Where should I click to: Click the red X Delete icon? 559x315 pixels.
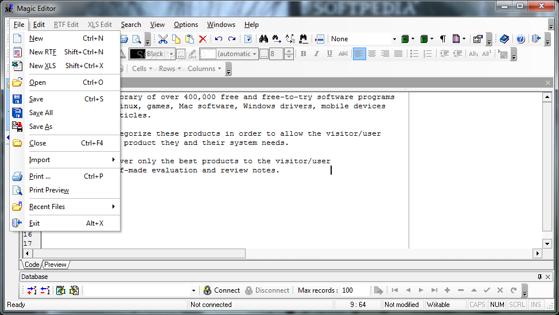click(x=203, y=39)
